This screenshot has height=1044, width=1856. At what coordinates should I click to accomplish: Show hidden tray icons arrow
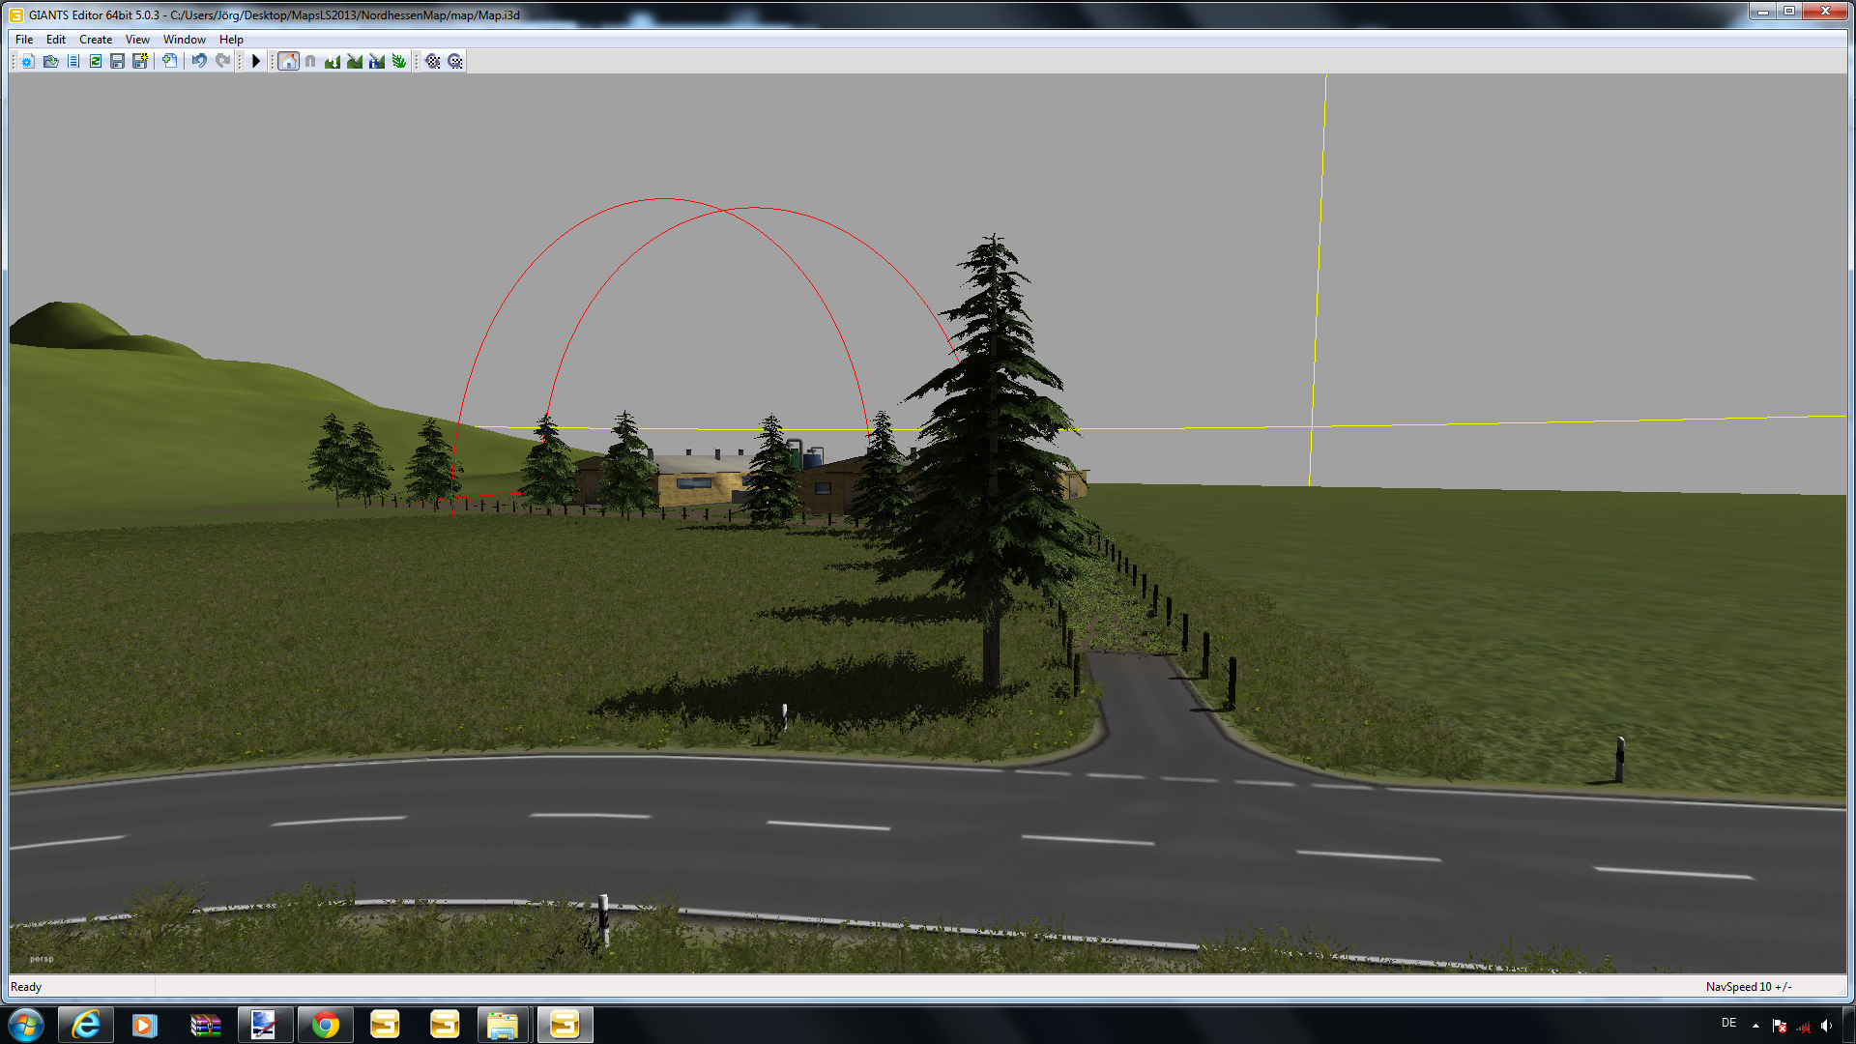(x=1755, y=1025)
